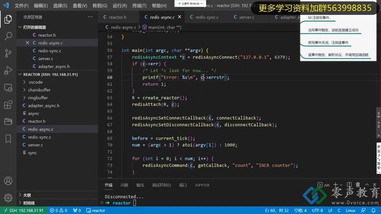Select the zsh terminal shell label

324,185
